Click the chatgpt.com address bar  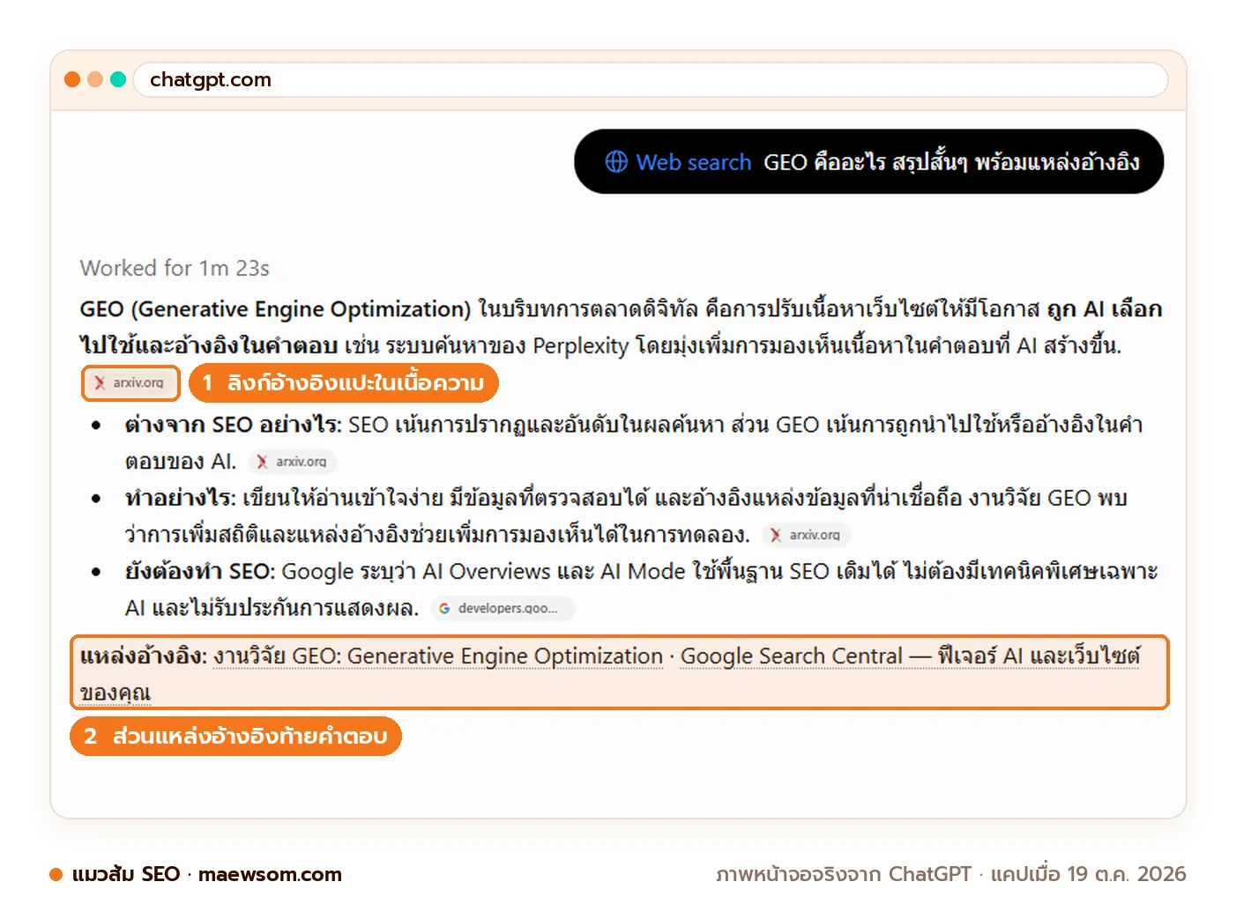[x=651, y=80]
